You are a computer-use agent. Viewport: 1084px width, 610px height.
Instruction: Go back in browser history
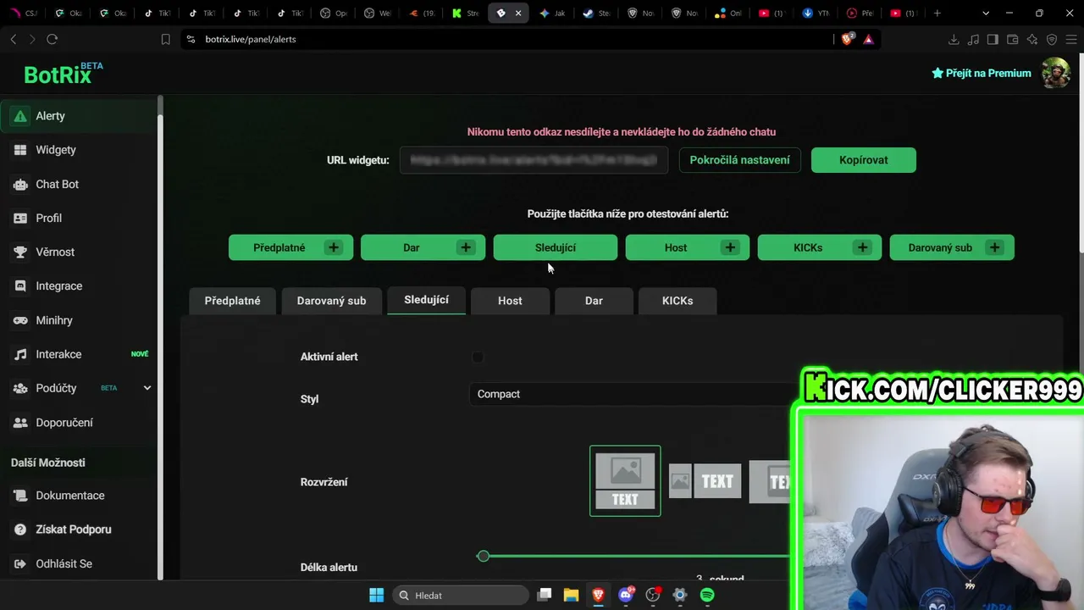point(14,39)
